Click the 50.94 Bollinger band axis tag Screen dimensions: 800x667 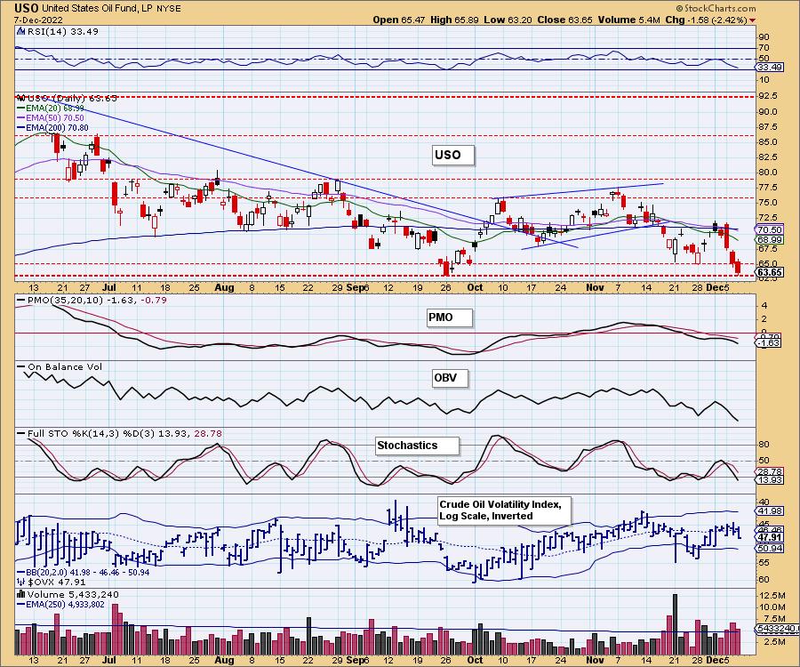tap(770, 549)
